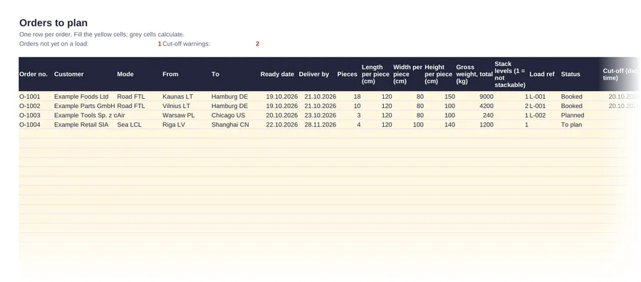The width and height of the screenshot is (641, 282).
Task: Click the 'Stack levels' column header
Action: (510, 74)
